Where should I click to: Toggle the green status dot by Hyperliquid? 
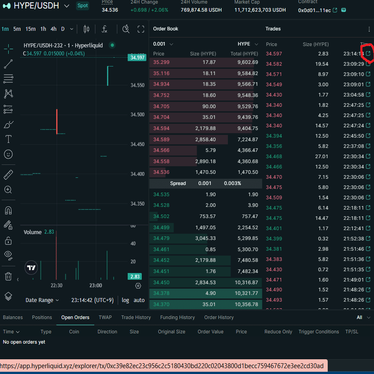click(x=112, y=45)
